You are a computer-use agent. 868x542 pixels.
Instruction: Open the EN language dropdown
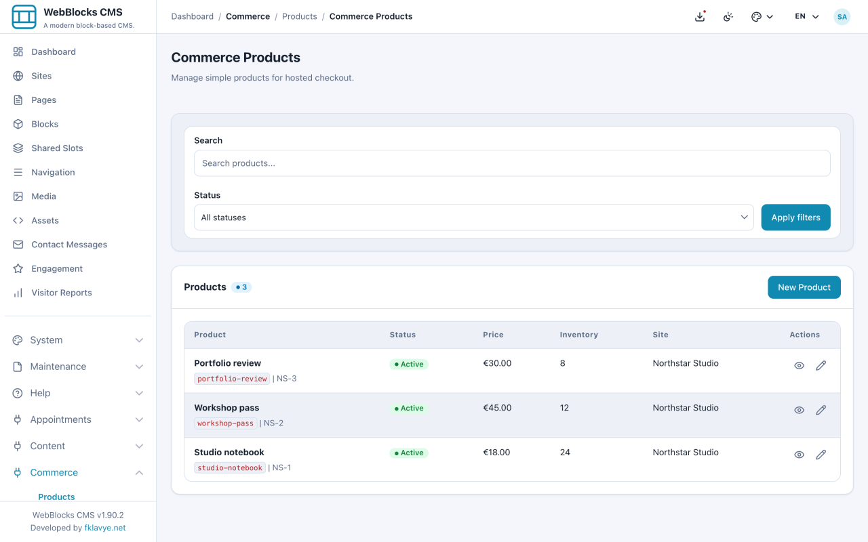807,17
